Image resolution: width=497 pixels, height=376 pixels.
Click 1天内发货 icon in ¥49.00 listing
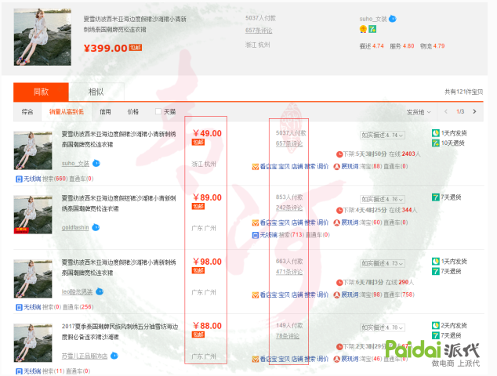pyautogui.click(x=436, y=133)
